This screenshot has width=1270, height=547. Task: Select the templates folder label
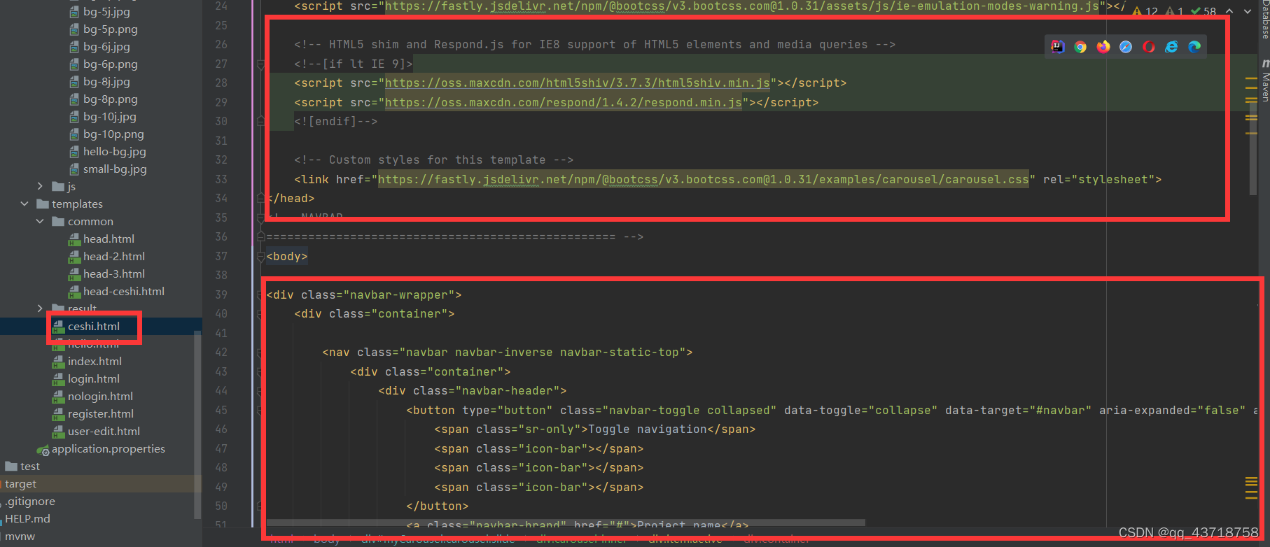point(77,204)
